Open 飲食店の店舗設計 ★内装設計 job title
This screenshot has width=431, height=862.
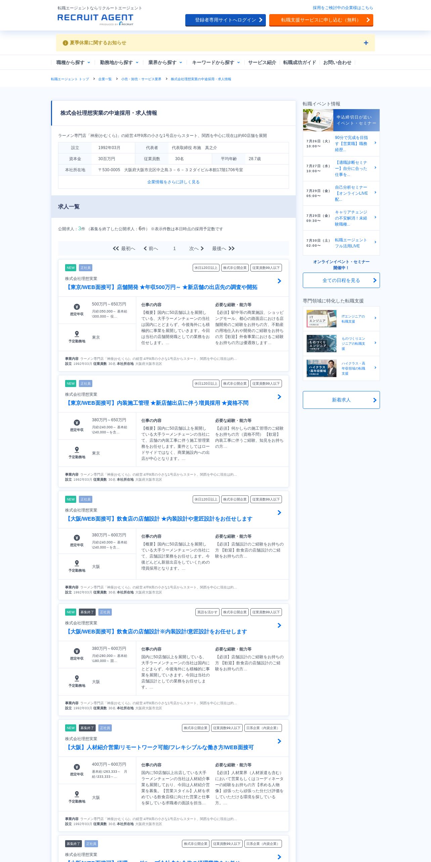159,519
